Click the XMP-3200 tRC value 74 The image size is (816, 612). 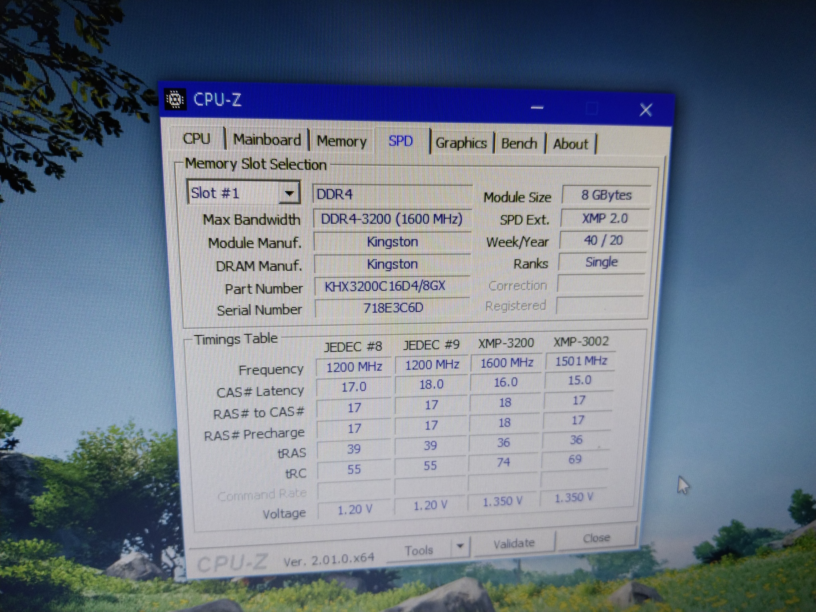pos(503,462)
